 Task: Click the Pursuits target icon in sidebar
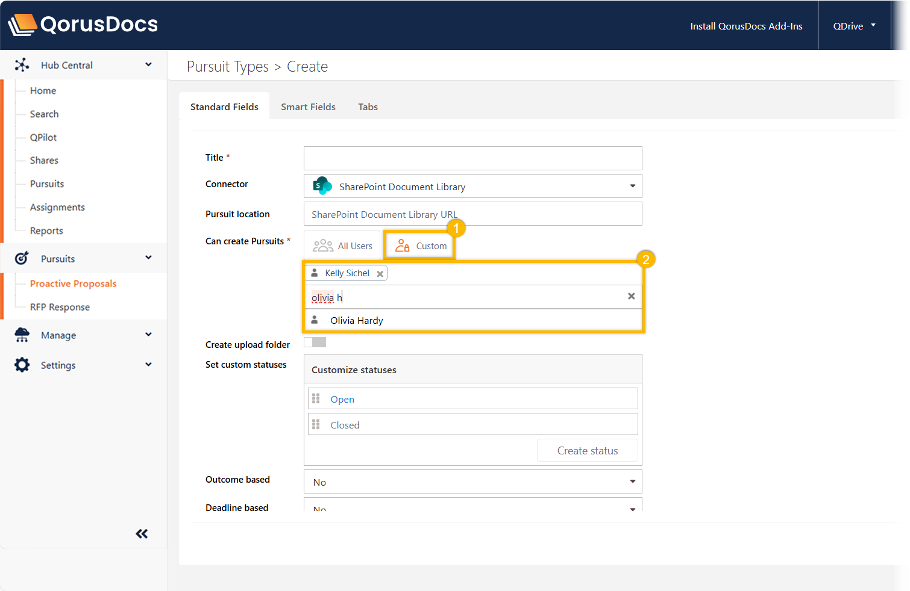coord(22,258)
